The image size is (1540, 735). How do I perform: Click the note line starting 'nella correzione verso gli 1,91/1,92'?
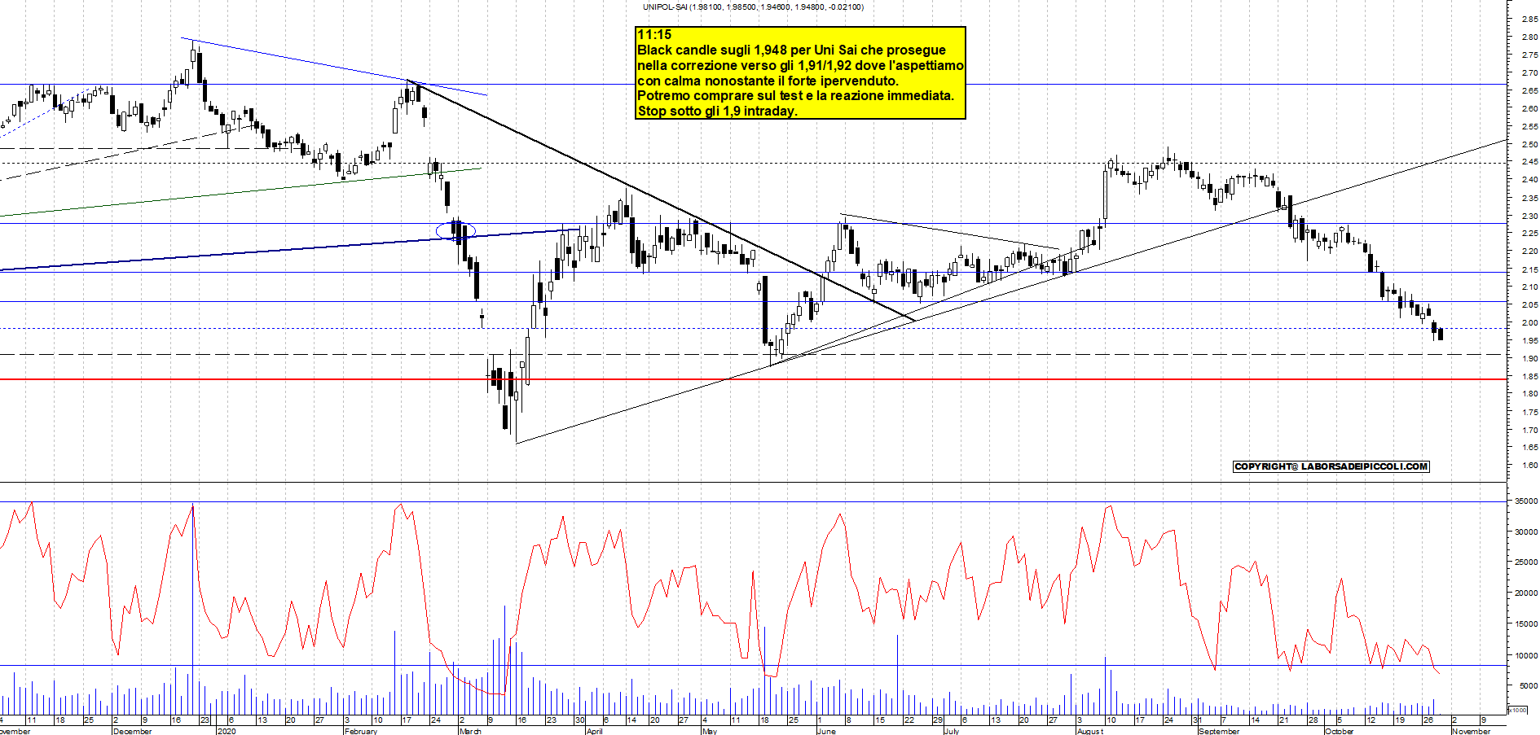(x=800, y=65)
